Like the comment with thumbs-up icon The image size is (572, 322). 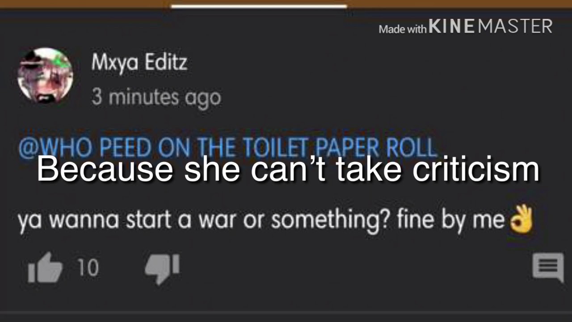45,268
